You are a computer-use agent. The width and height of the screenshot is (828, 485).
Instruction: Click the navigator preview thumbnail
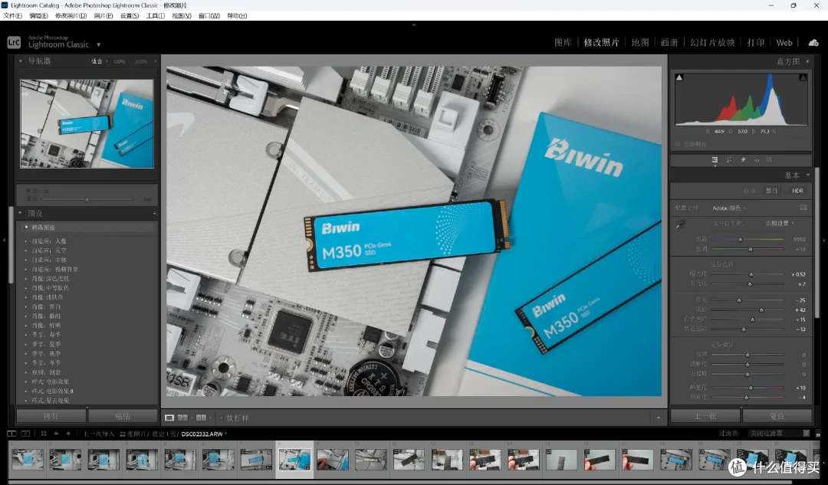point(87,124)
